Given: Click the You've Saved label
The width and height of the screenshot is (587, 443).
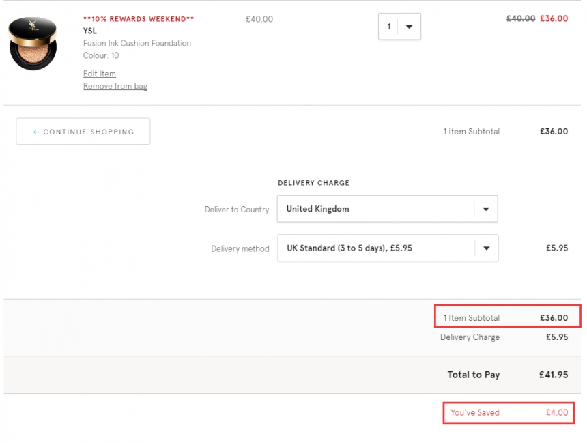Looking at the screenshot, I should click(474, 412).
